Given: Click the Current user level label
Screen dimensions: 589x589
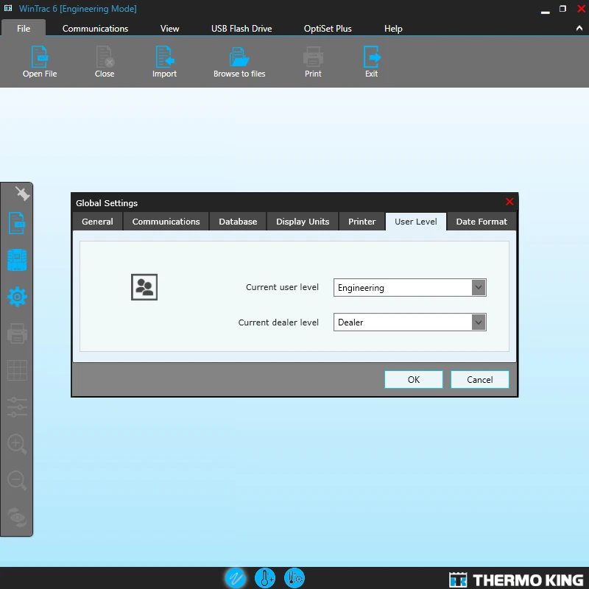Looking at the screenshot, I should click(282, 287).
